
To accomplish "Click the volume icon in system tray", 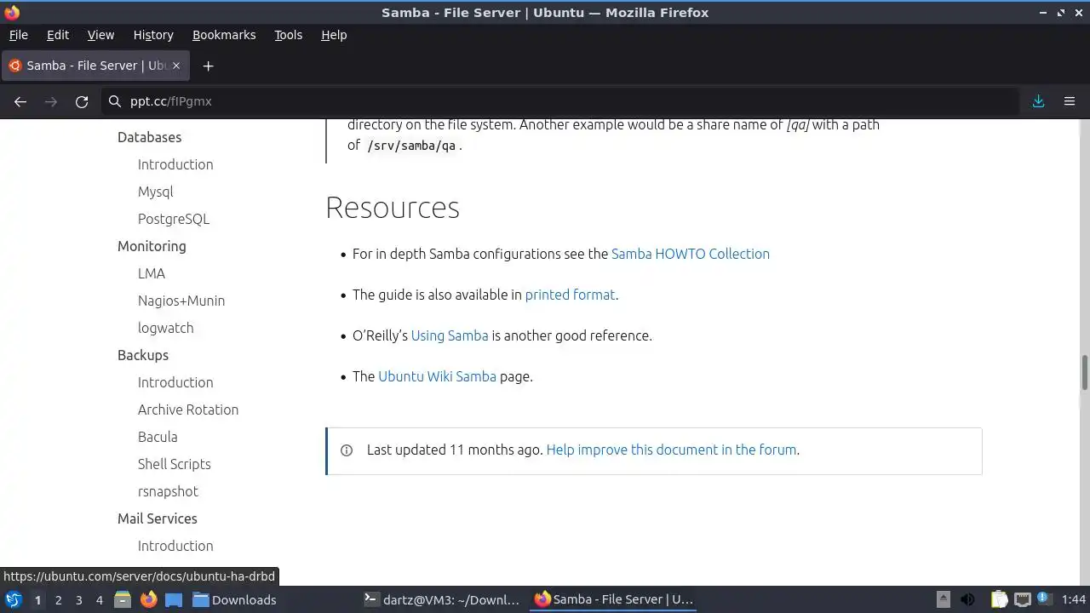I will point(967,599).
